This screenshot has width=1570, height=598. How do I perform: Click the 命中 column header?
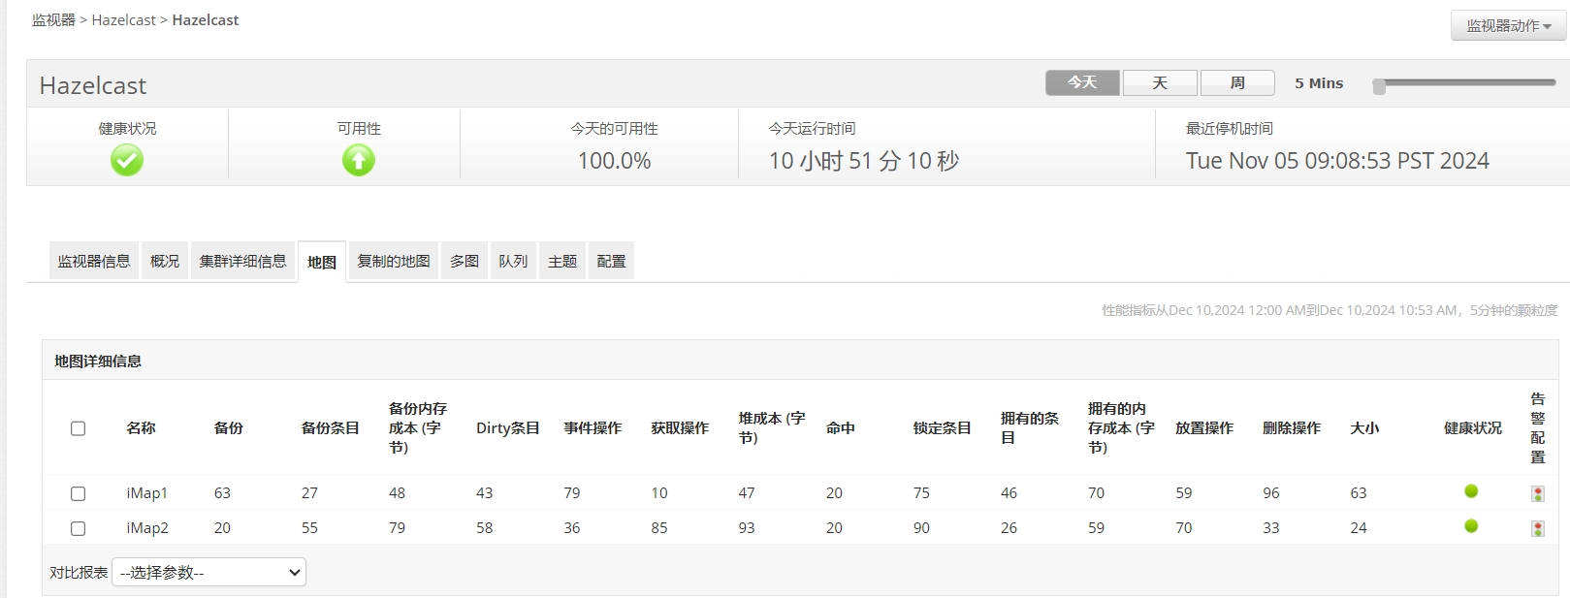tap(841, 427)
